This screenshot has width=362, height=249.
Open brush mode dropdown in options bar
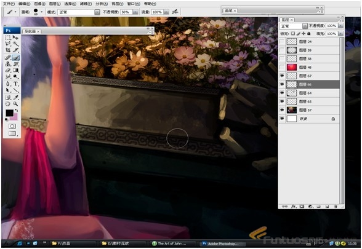[97, 12]
